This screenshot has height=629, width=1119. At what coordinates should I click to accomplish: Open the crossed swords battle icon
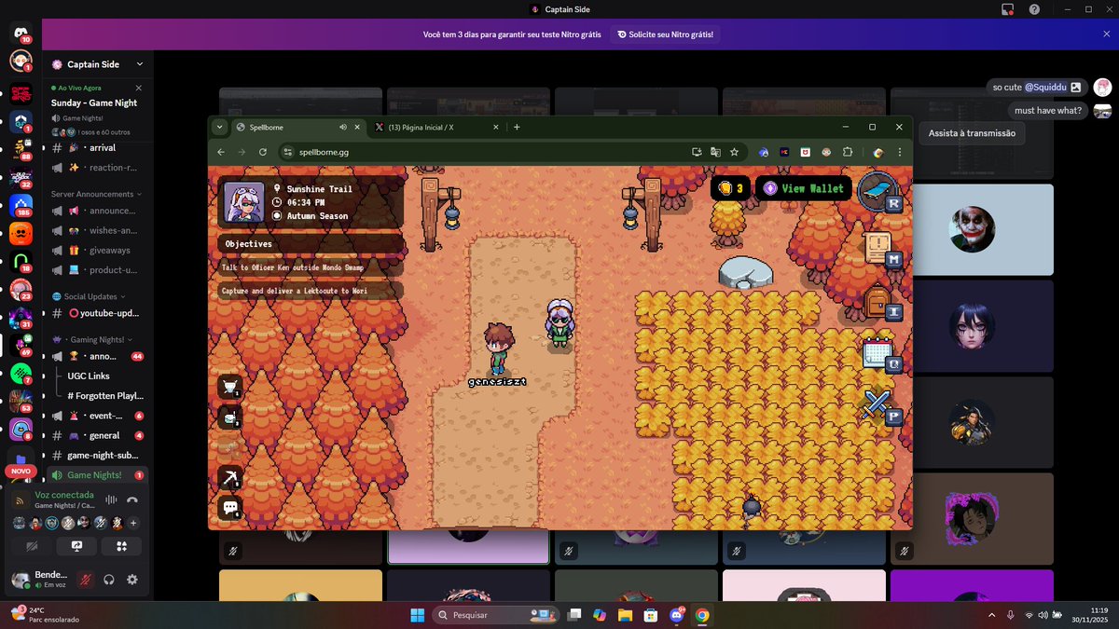877,404
